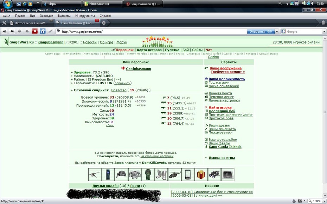Image resolution: width=327 pixels, height=204 pixels.
Task: Open Ваше вооружение link
Action: tap(225, 68)
